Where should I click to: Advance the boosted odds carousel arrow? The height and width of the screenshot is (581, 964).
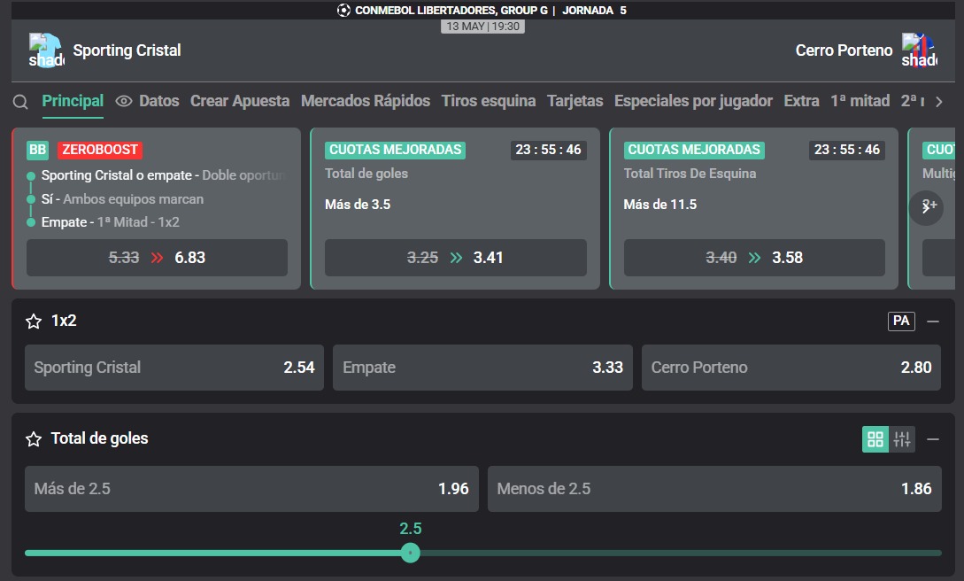point(926,208)
